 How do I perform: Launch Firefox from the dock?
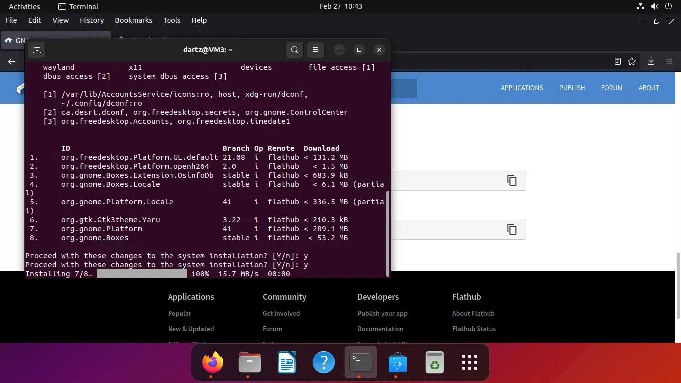click(x=213, y=362)
